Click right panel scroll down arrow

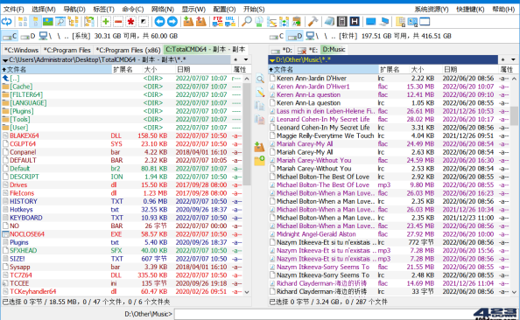514,292
